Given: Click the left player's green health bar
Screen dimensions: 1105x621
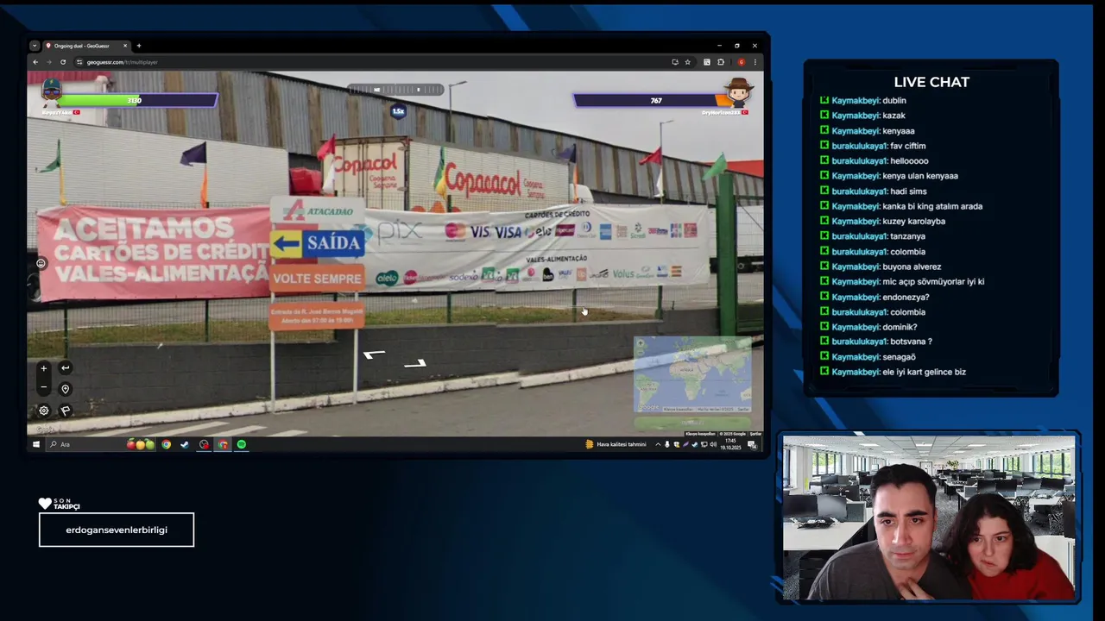Looking at the screenshot, I should (138, 100).
